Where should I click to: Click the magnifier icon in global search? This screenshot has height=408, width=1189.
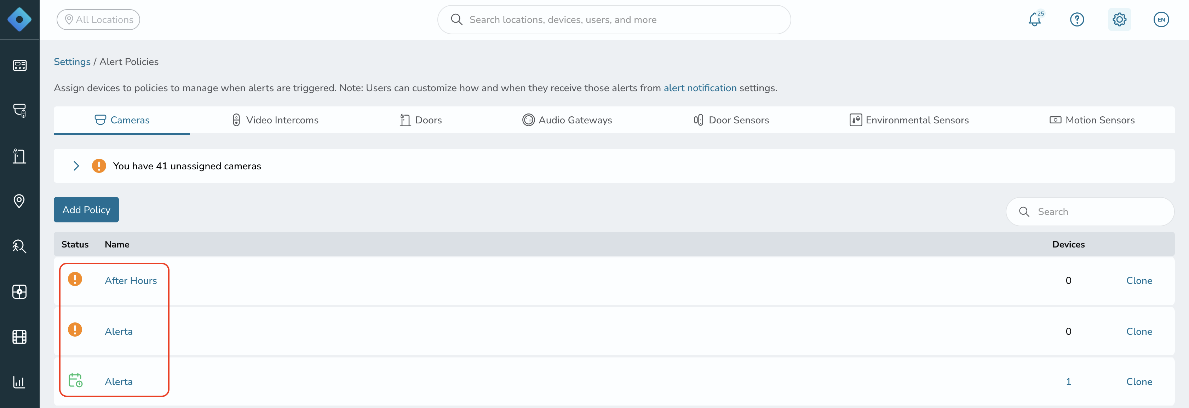(x=456, y=19)
